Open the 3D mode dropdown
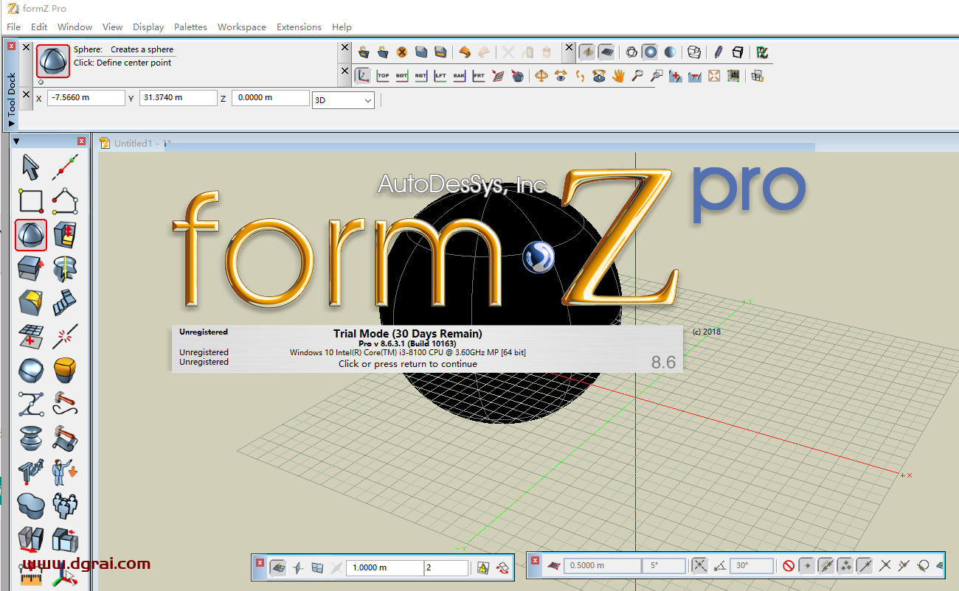The width and height of the screenshot is (959, 591). 343,100
